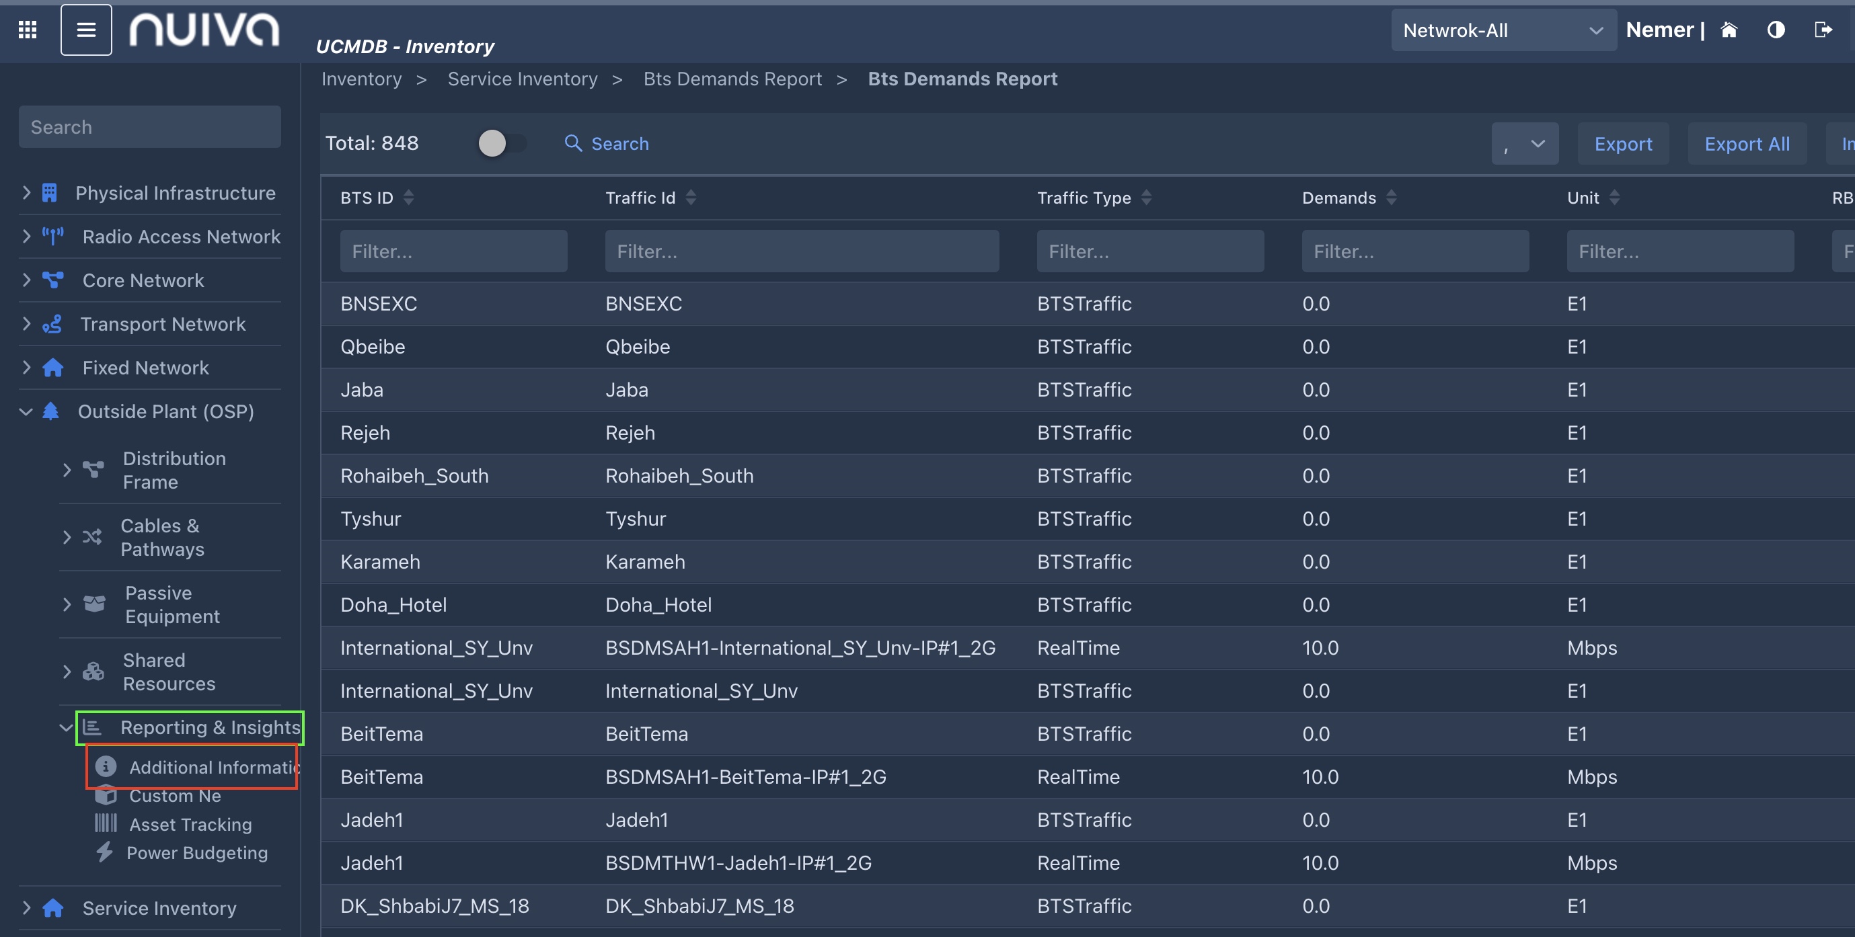
Task: Expand Physical Infrastructure tree node
Action: [x=27, y=192]
